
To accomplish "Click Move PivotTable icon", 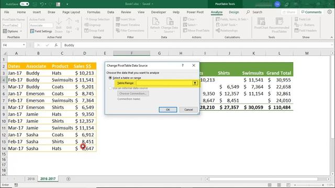I will coord(185,30).
